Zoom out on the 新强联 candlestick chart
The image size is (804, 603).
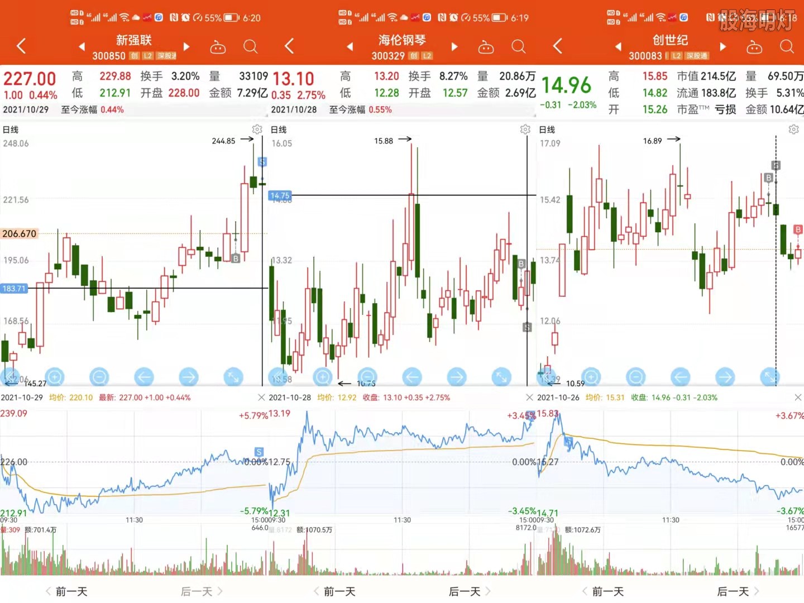click(x=99, y=377)
